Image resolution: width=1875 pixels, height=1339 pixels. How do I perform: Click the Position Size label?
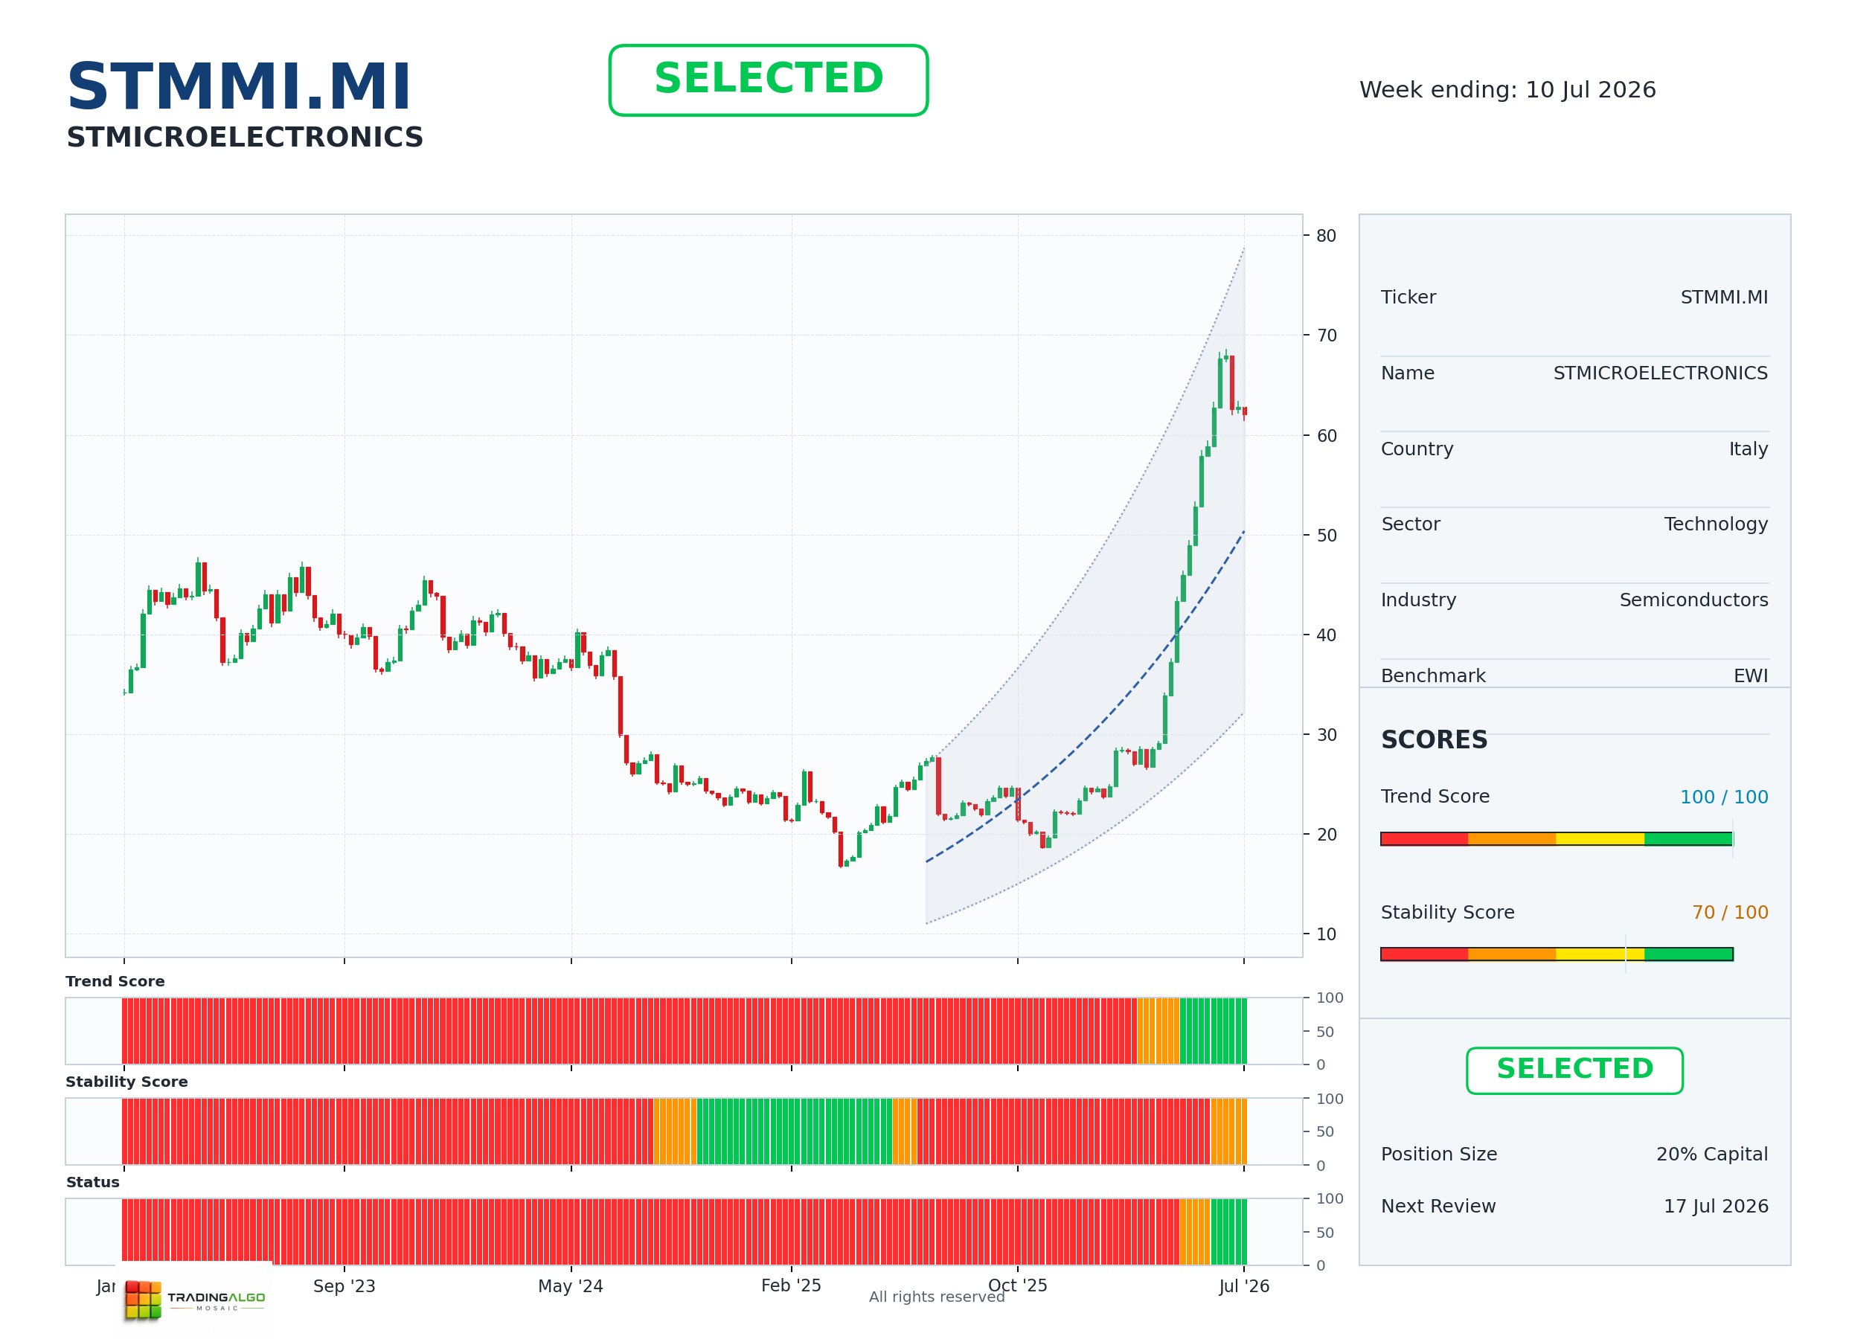tap(1438, 1155)
